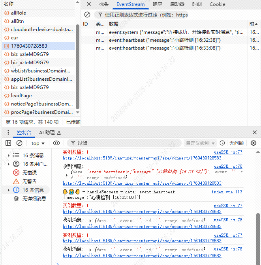This screenshot has width=261, height=265.
Task: Select the leadPage network request
Action: coord(21,96)
